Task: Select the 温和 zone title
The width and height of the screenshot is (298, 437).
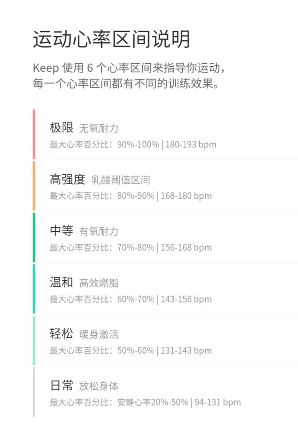Action: click(61, 282)
